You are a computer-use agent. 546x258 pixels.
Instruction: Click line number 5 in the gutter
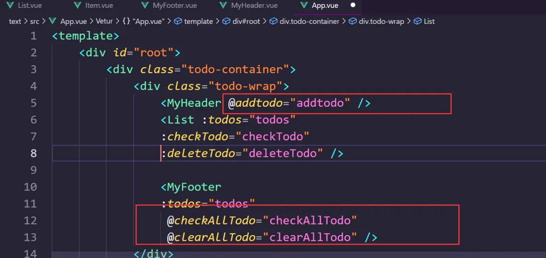click(x=33, y=103)
